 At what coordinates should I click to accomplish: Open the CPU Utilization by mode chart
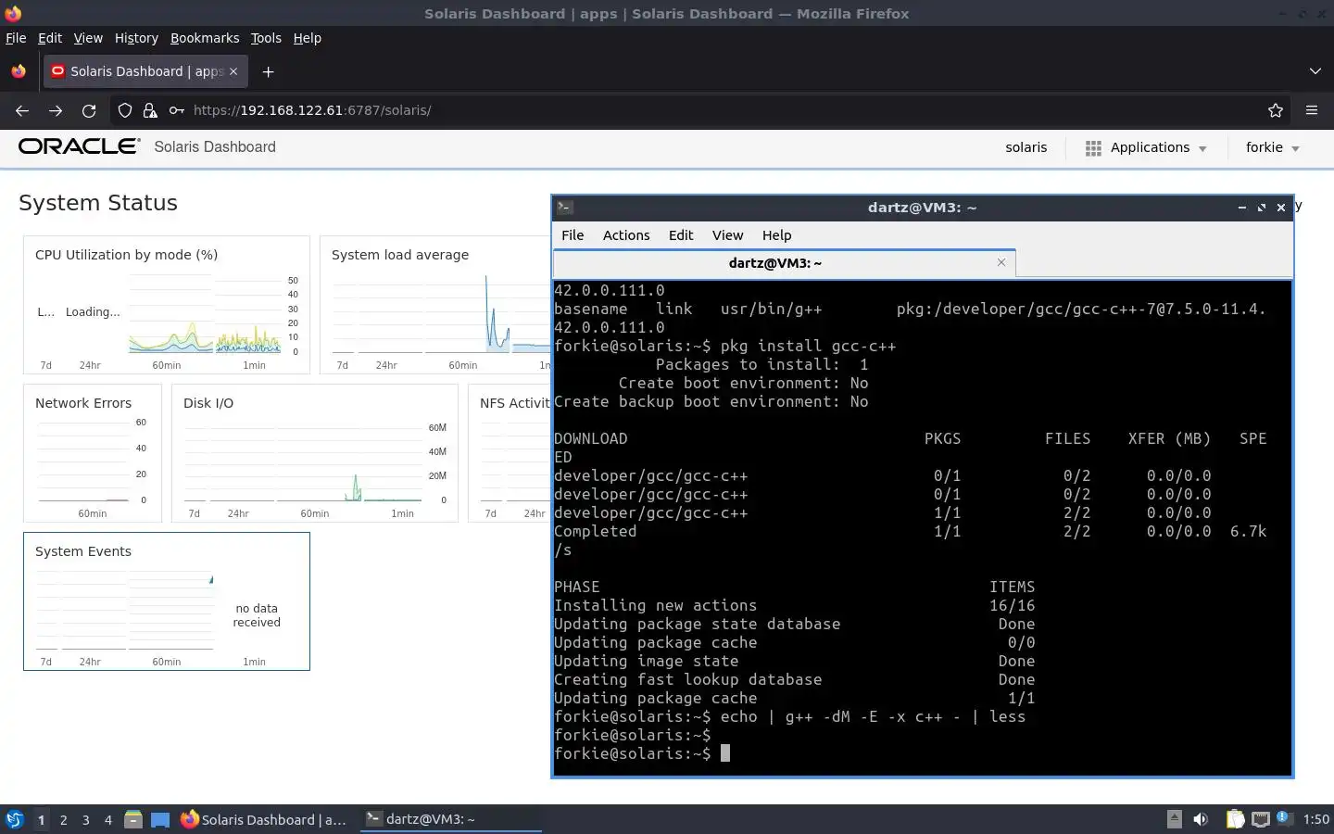click(167, 305)
